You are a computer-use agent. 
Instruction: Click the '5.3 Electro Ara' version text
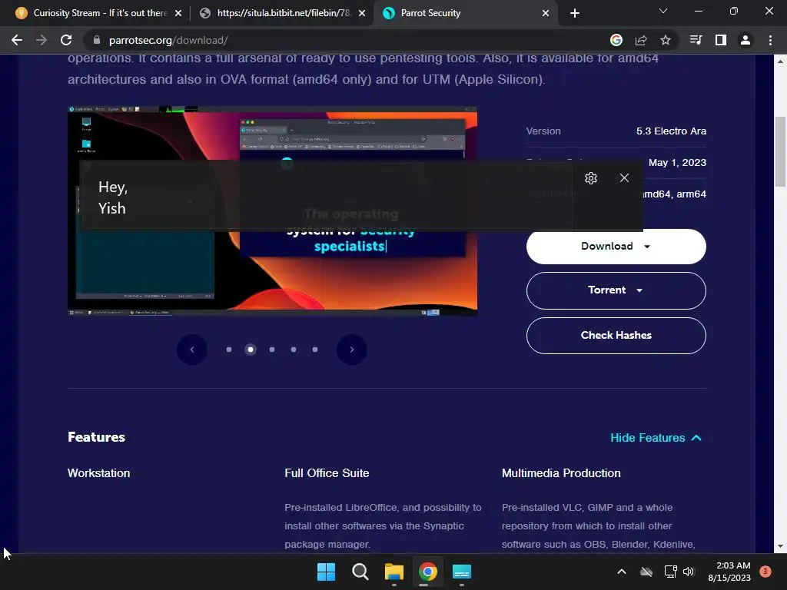(x=671, y=131)
